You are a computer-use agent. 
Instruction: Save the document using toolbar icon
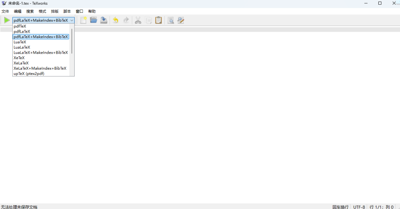pyautogui.click(x=104, y=20)
